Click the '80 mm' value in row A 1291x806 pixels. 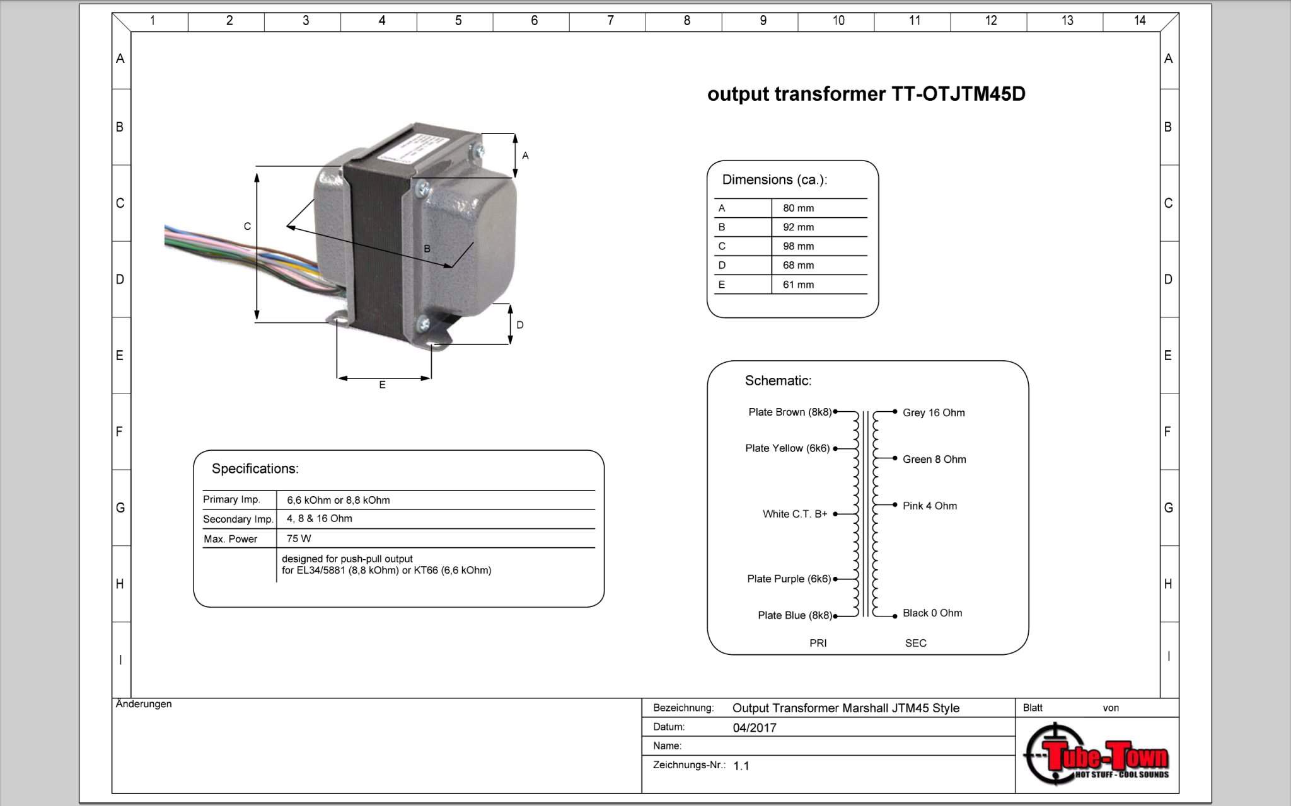pos(798,208)
